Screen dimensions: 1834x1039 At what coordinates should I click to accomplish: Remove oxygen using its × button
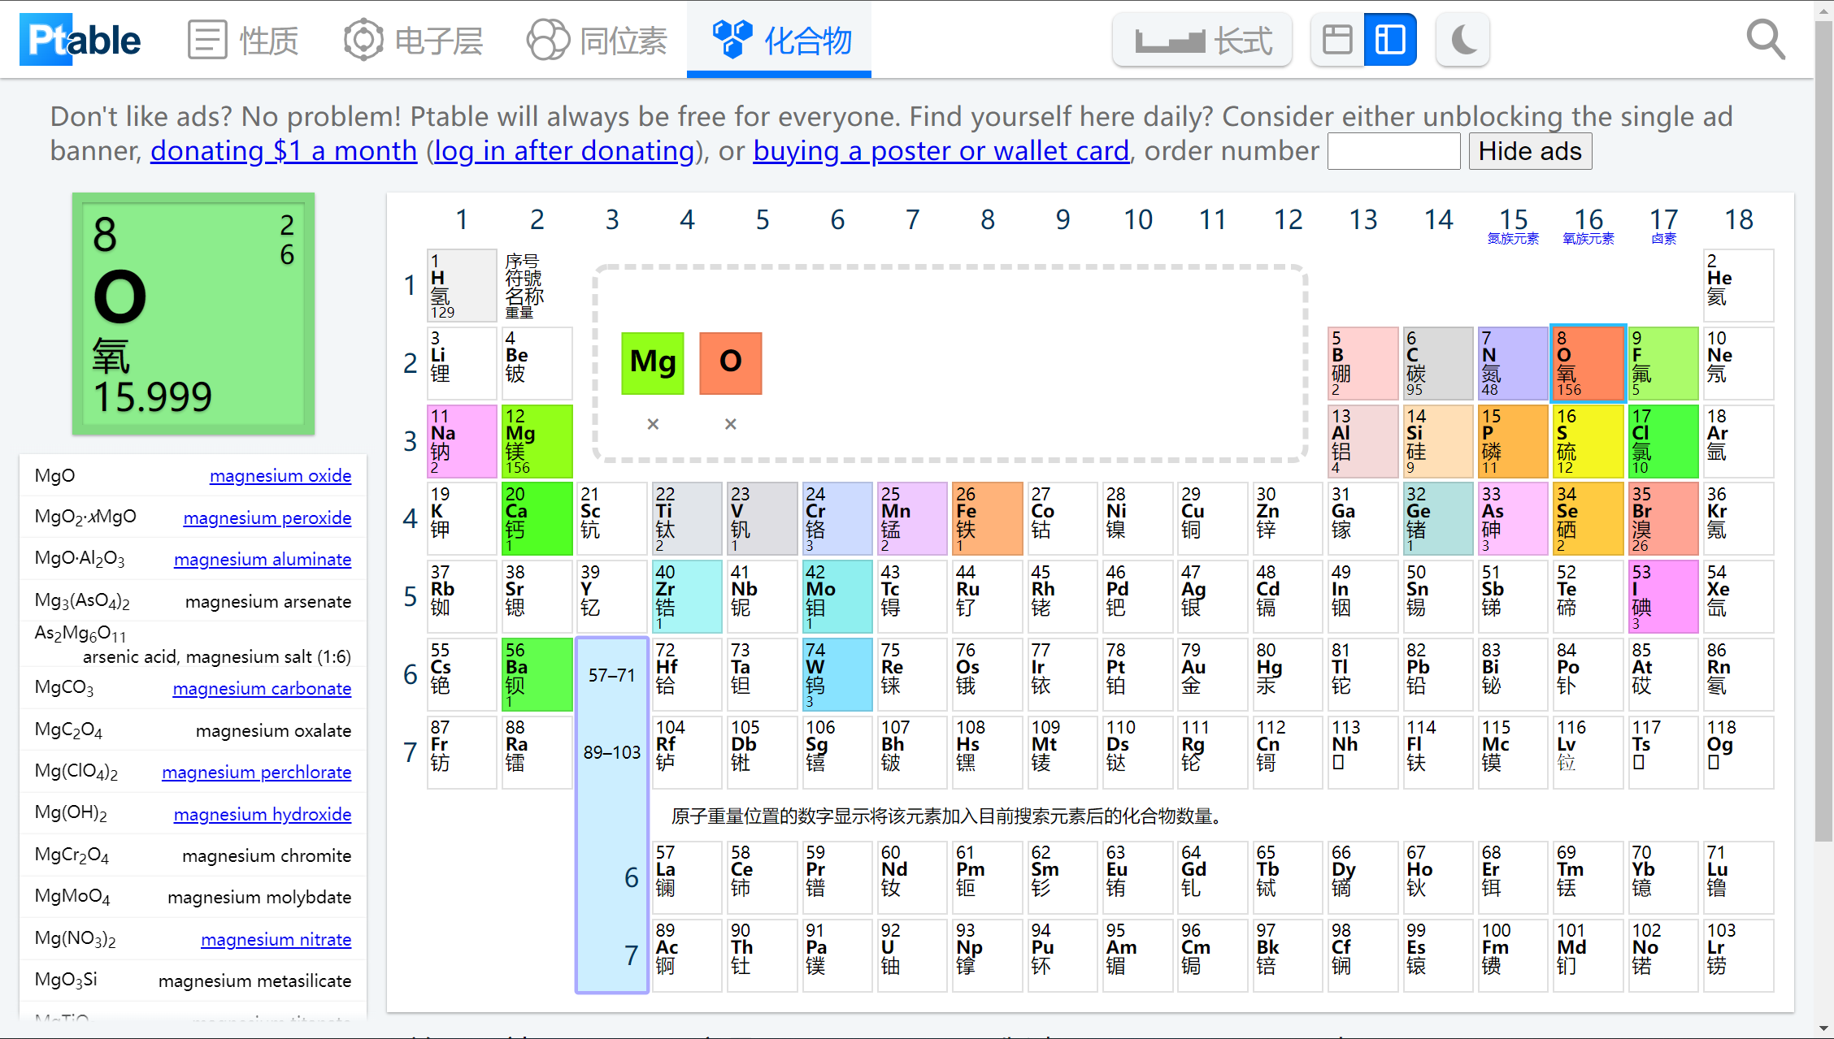tap(730, 423)
